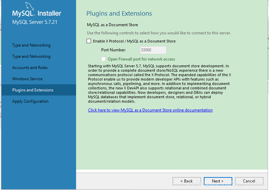Click the Port Number: label
The image size is (269, 190).
click(113, 50)
